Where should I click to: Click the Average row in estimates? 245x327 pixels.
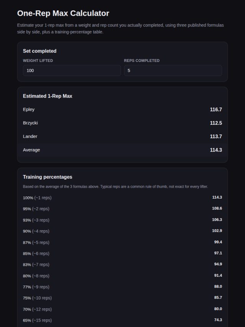122,150
